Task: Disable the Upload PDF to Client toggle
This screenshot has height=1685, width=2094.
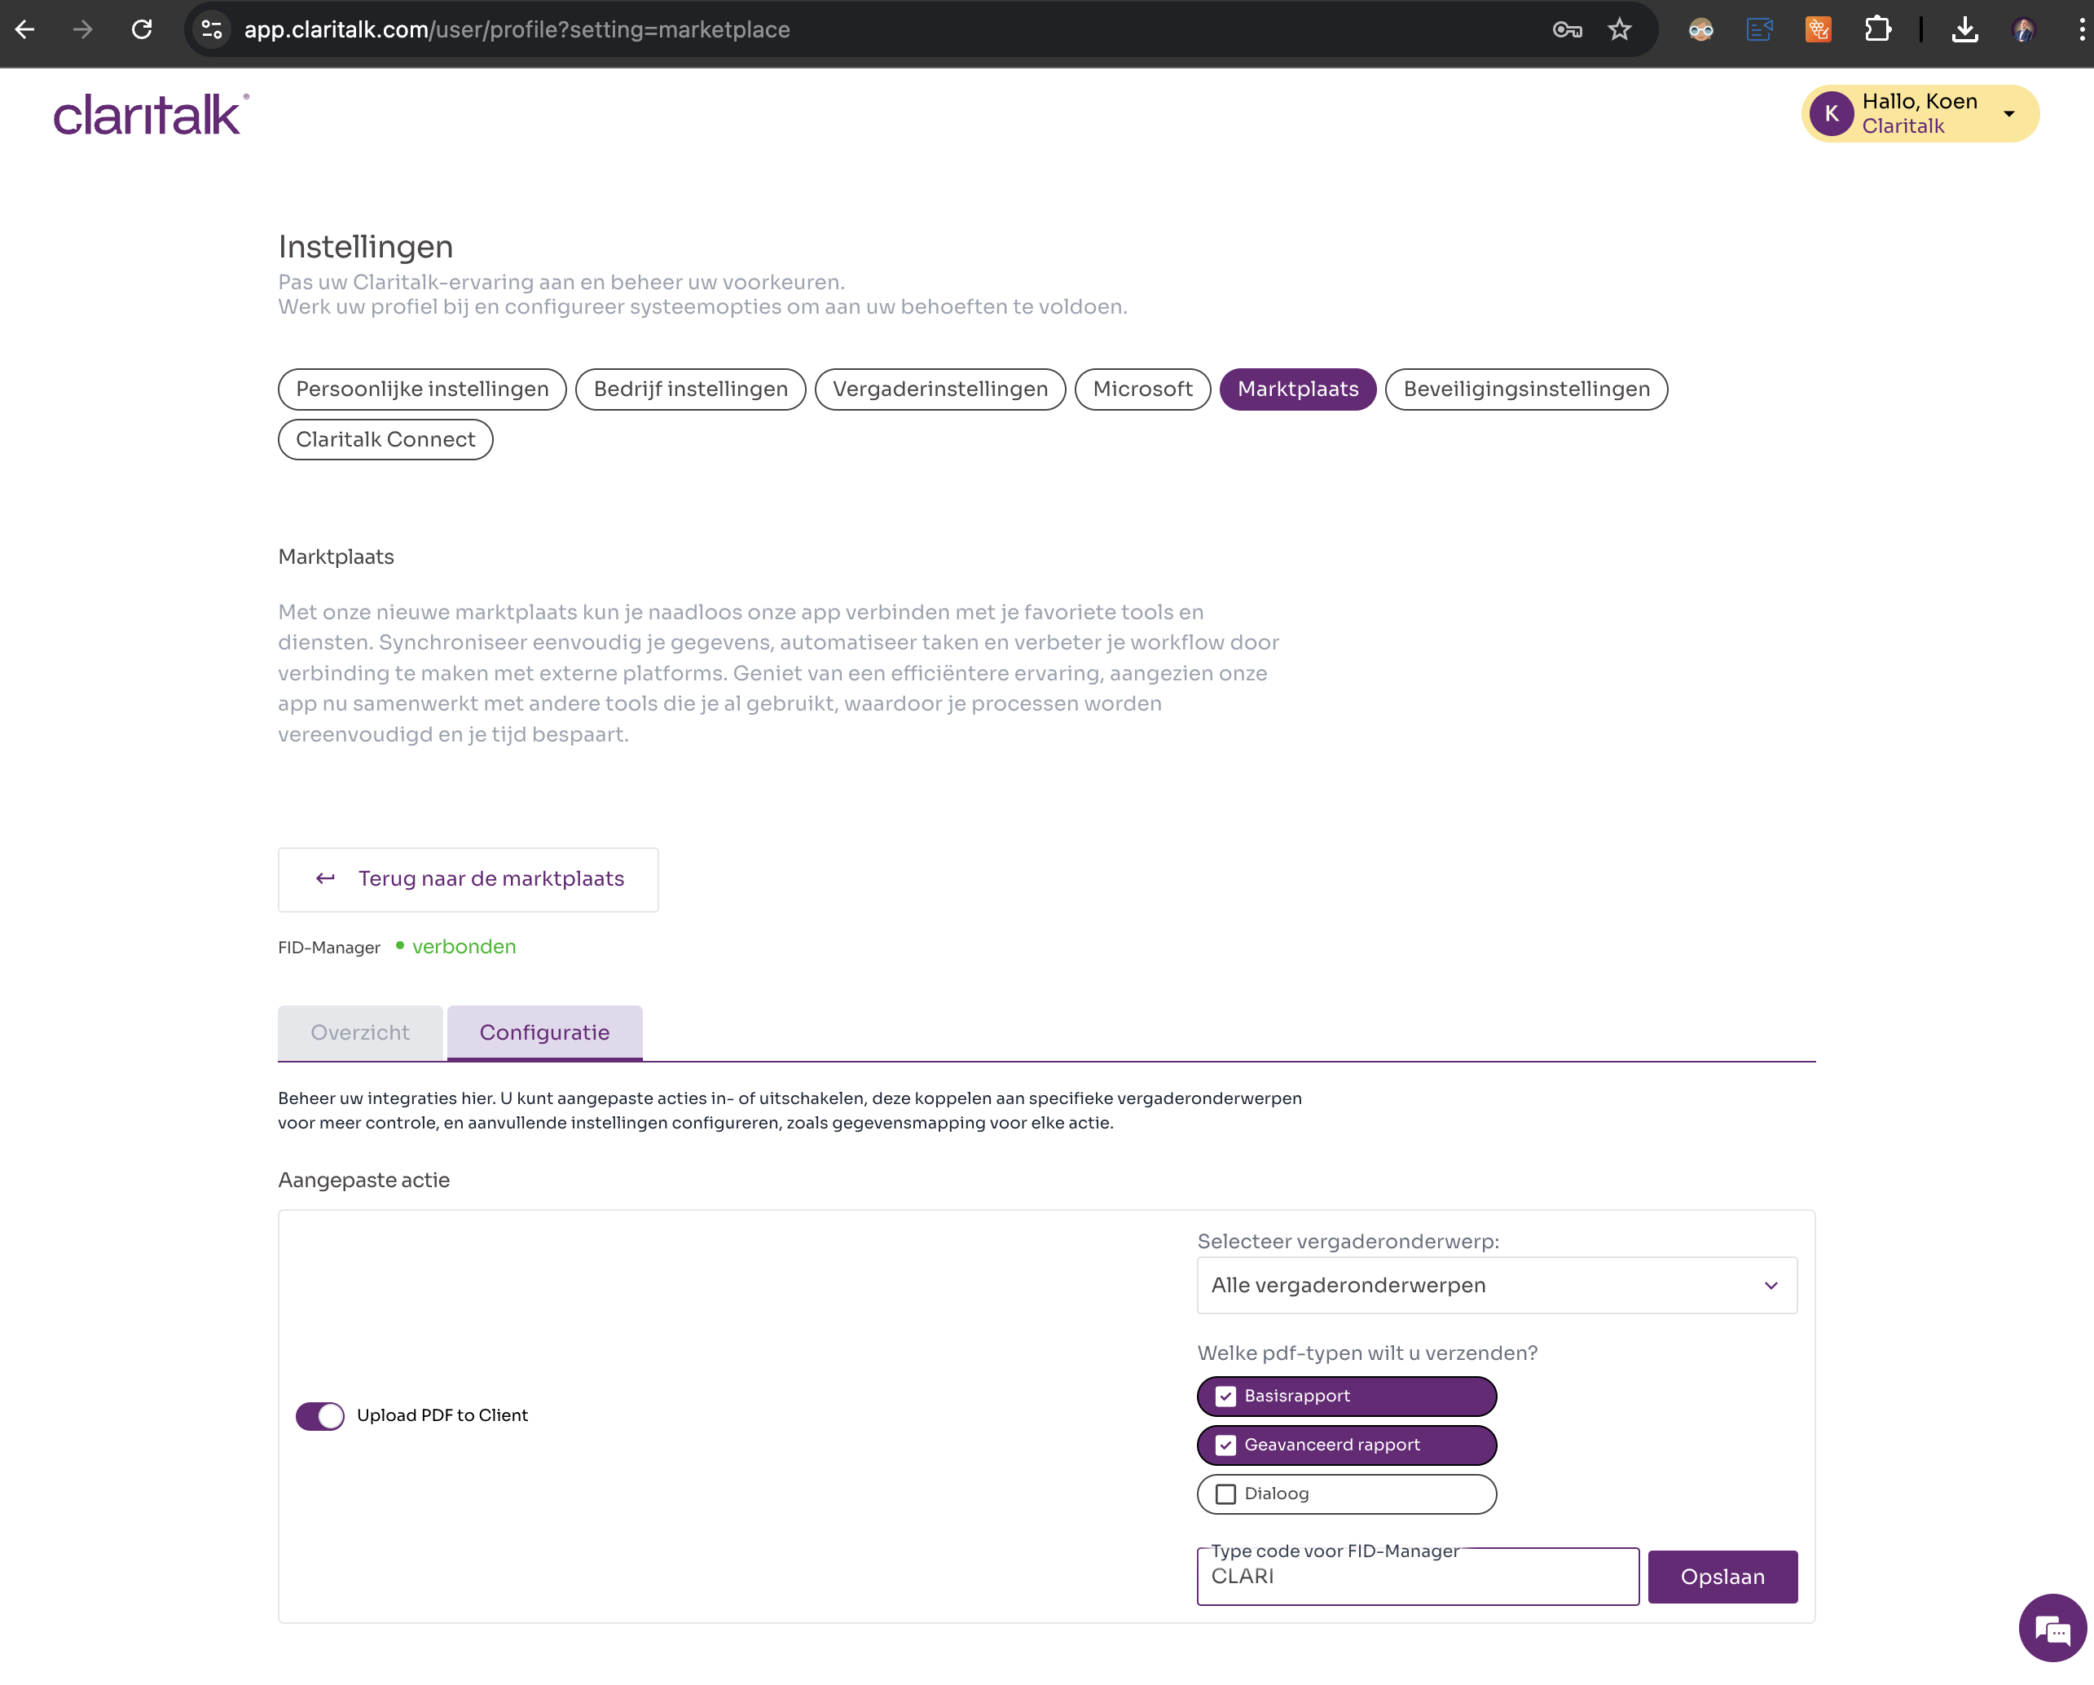Action: (319, 1415)
